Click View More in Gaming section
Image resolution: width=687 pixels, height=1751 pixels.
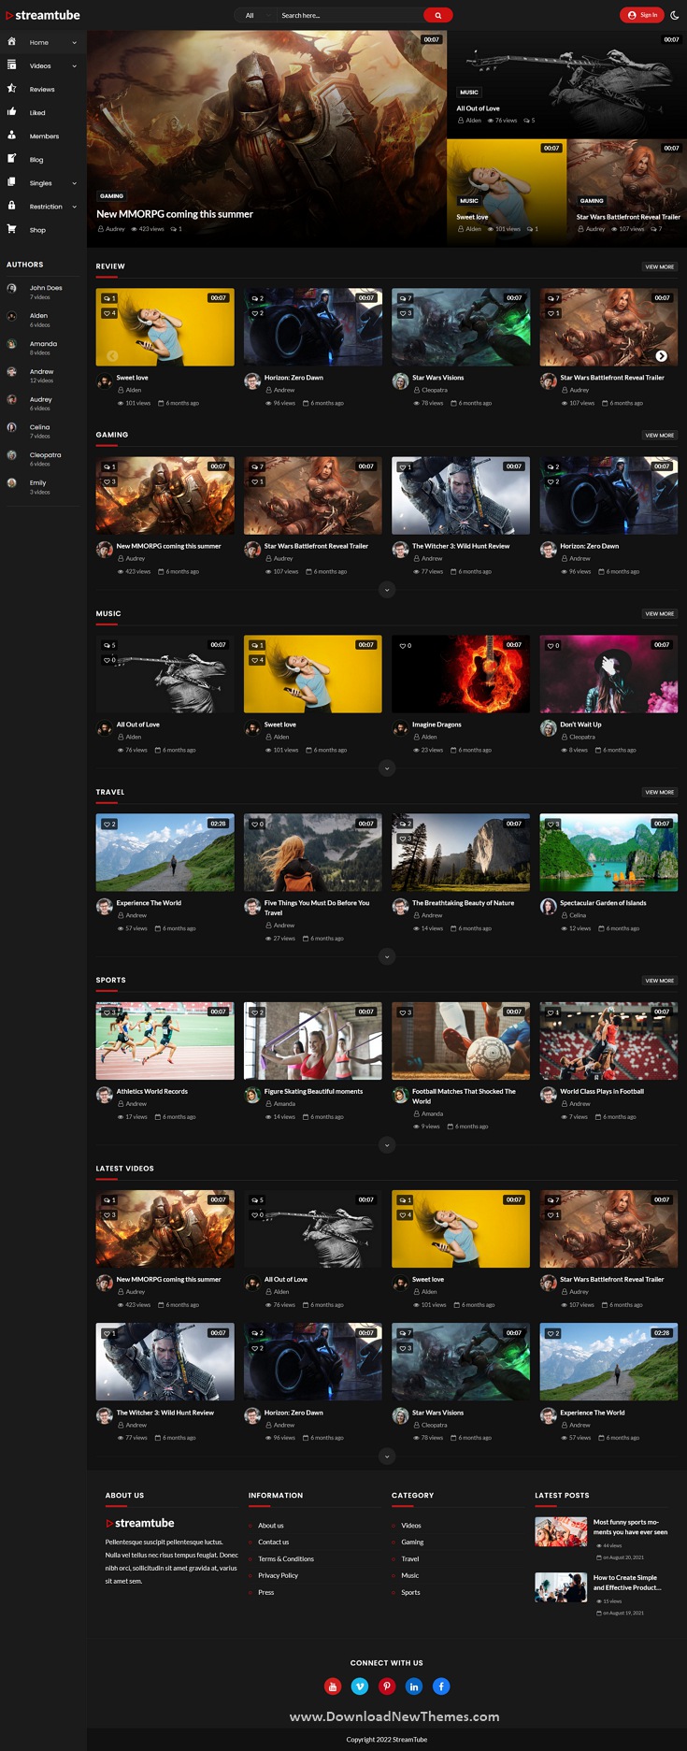click(x=659, y=435)
